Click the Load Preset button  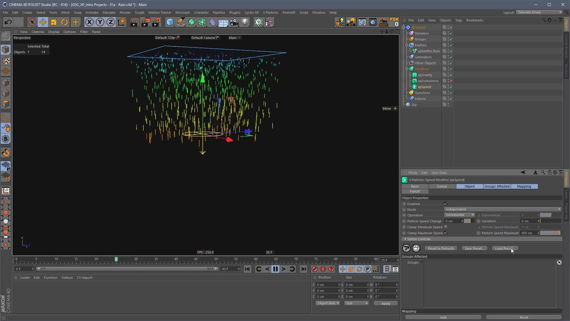(504, 248)
